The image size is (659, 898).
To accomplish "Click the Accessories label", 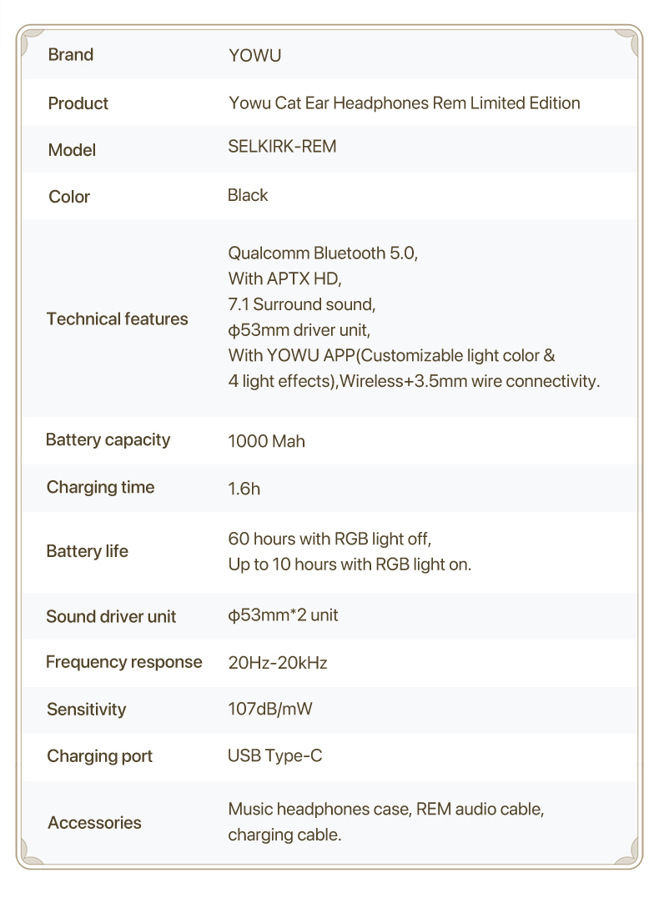I will 94,823.
